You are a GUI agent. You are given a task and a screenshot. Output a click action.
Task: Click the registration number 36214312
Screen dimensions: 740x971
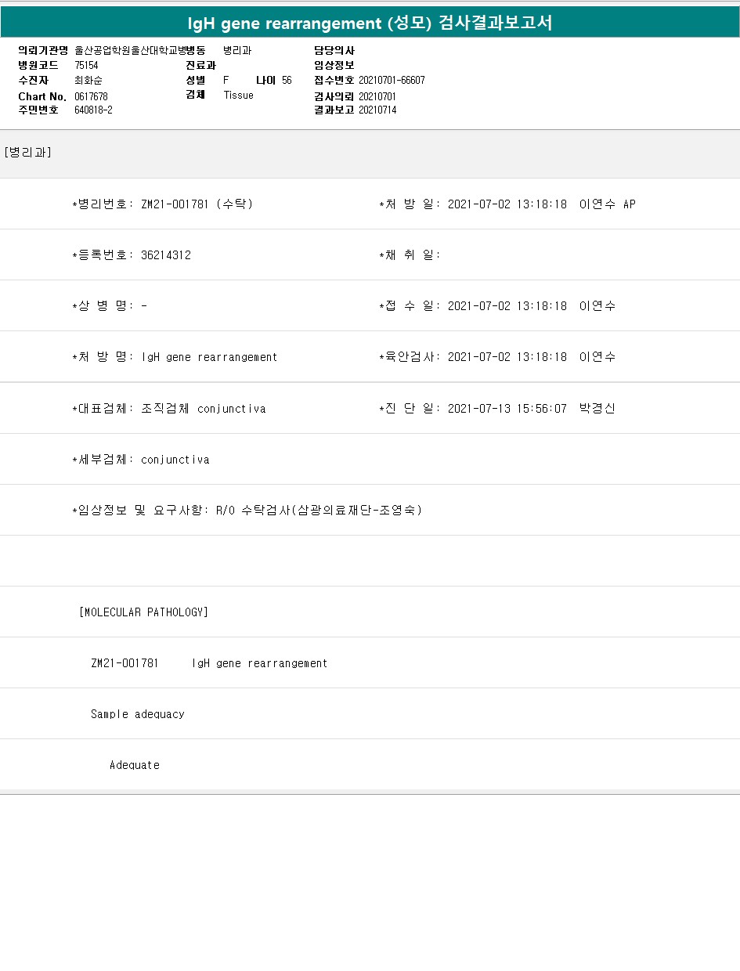(x=166, y=255)
